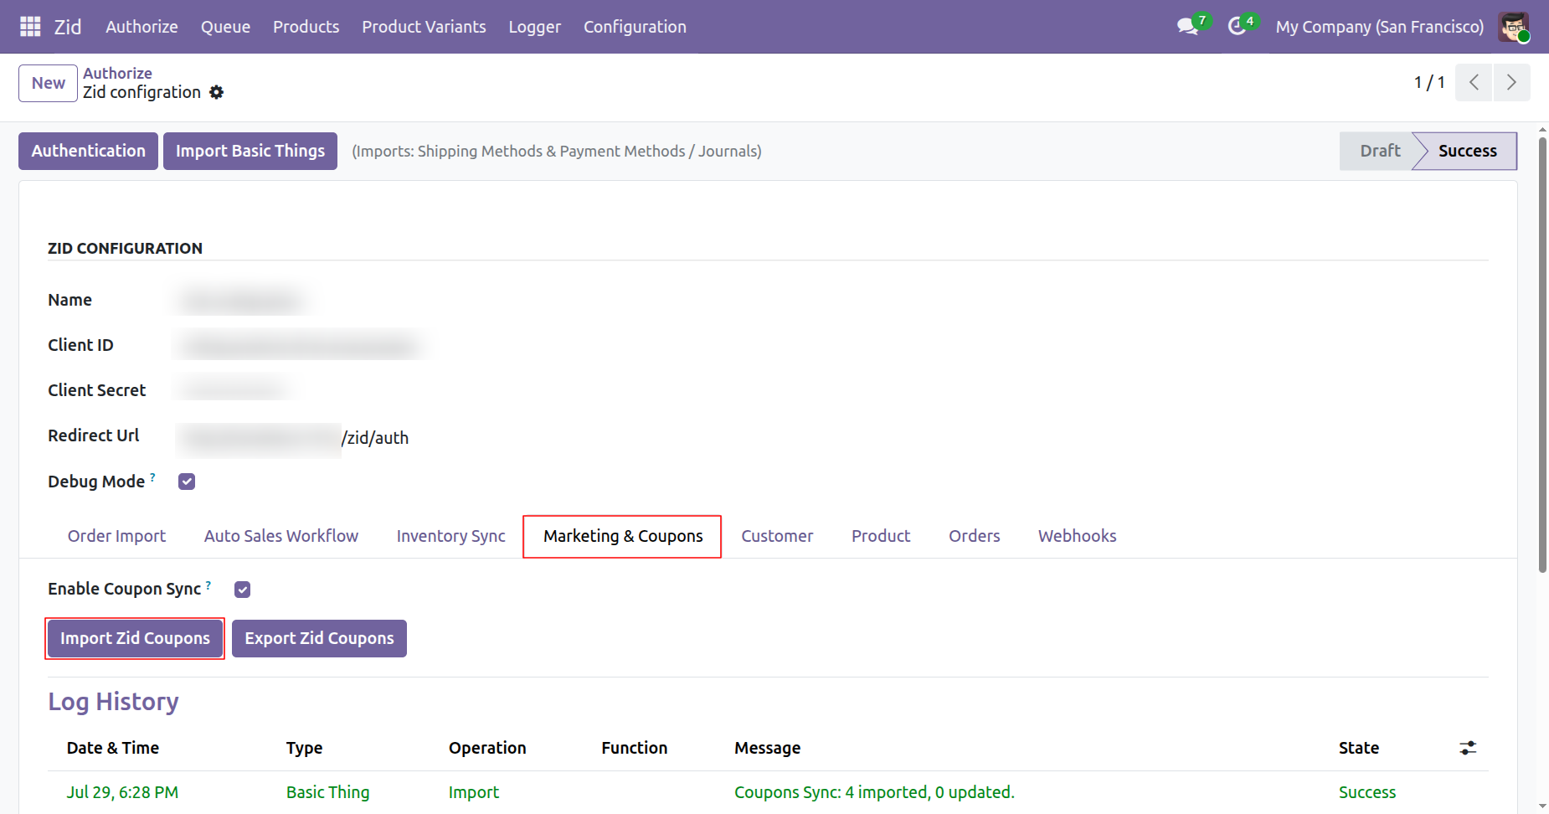Open the Queue menu

point(225,27)
